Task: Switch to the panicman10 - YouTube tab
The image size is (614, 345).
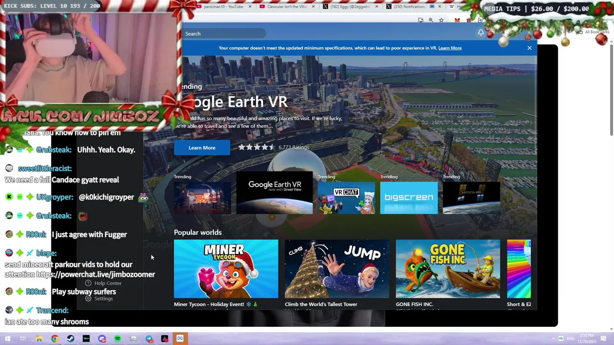Action: 224,7
